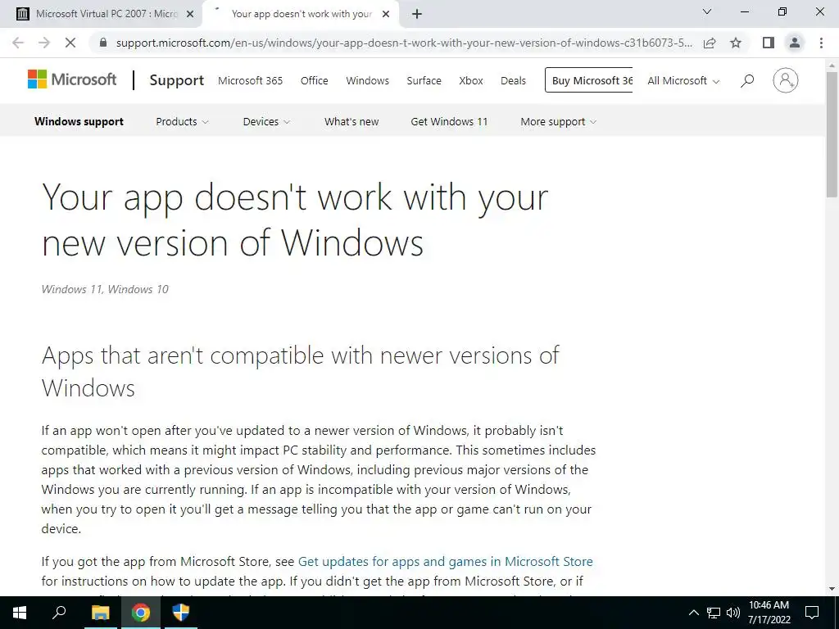839x629 pixels.
Task: Click the network icon in system tray
Action: coord(714,613)
